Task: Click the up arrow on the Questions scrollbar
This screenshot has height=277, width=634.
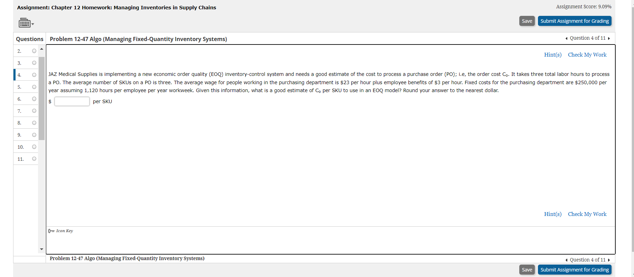Action: (x=41, y=49)
